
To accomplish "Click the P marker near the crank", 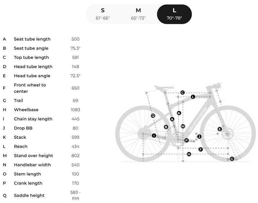I will pyautogui.click(x=186, y=140).
